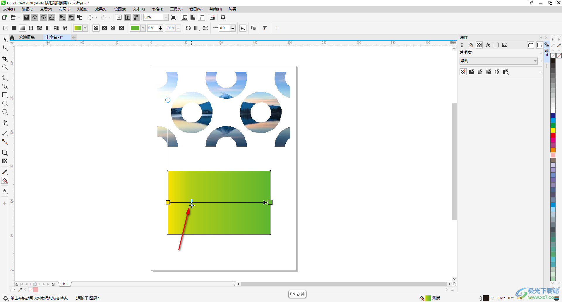Open the Fill tab in the Properties panel
Image resolution: width=562 pixels, height=302 pixels.
[x=471, y=45]
